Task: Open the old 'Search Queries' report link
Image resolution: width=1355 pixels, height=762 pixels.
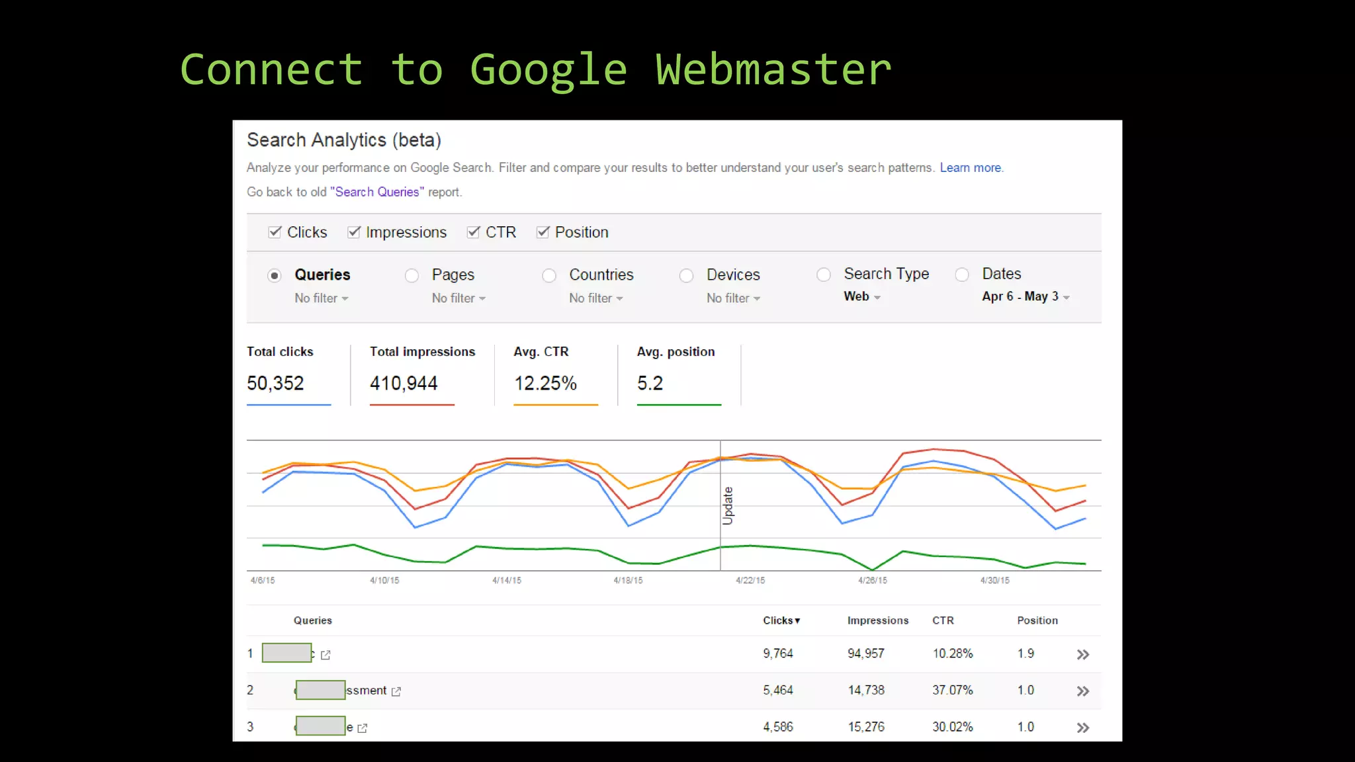Action: pos(377,192)
